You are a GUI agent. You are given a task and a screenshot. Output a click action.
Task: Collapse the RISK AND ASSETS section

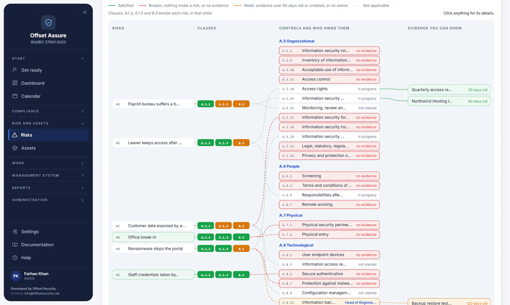pyautogui.click(x=48, y=123)
